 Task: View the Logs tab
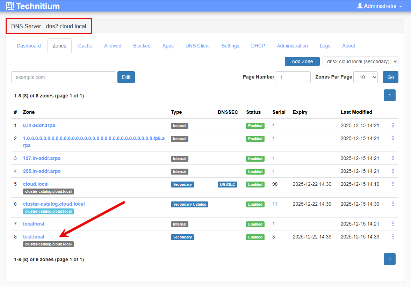[325, 46]
